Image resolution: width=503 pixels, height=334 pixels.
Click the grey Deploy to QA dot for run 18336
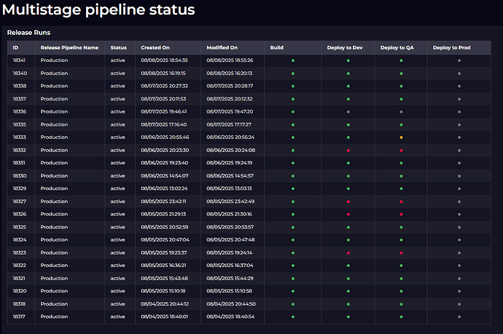(x=401, y=112)
